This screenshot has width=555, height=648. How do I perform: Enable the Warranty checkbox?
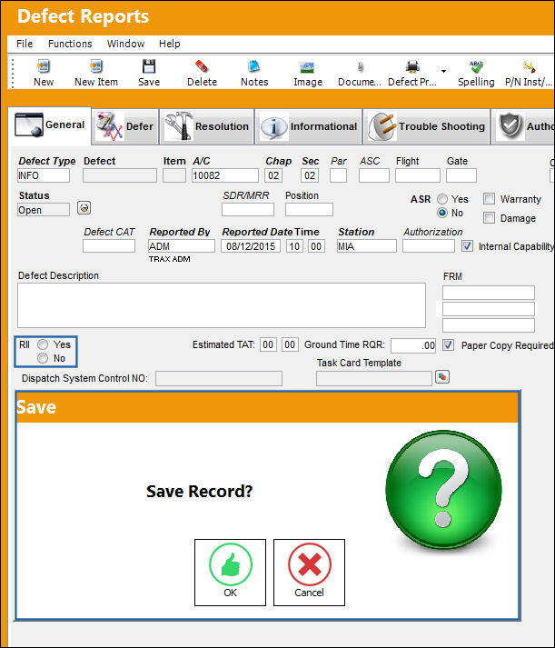click(x=489, y=199)
